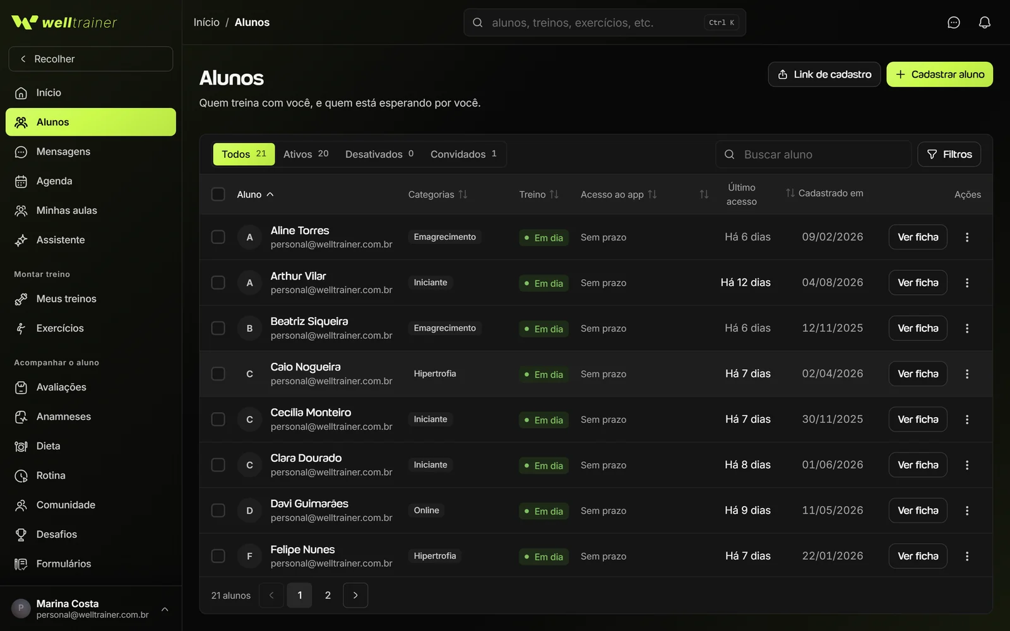Open the Filtros button
This screenshot has height=631, width=1010.
point(949,155)
